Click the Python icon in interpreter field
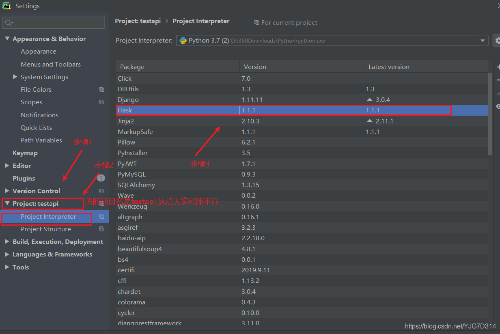Image resolution: width=500 pixels, height=334 pixels. tap(183, 41)
